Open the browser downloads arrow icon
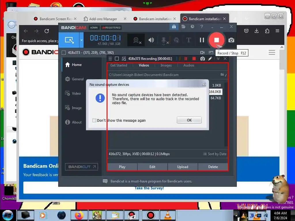295x221 pixels. (x=256, y=31)
